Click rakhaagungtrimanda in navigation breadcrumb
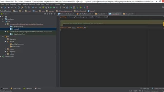The width and height of the screenshot is (164, 92). (x=65, y=11)
